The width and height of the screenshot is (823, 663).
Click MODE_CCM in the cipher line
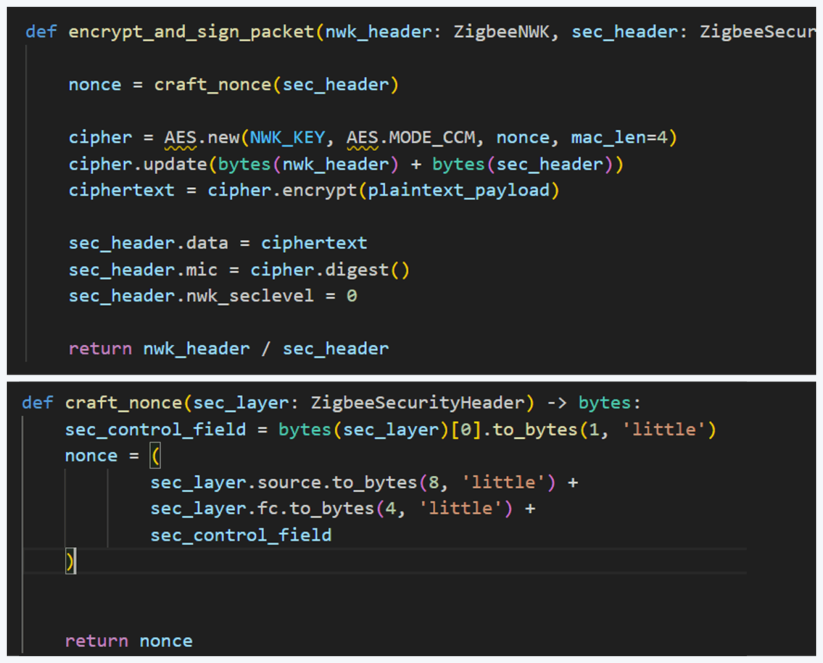(432, 137)
